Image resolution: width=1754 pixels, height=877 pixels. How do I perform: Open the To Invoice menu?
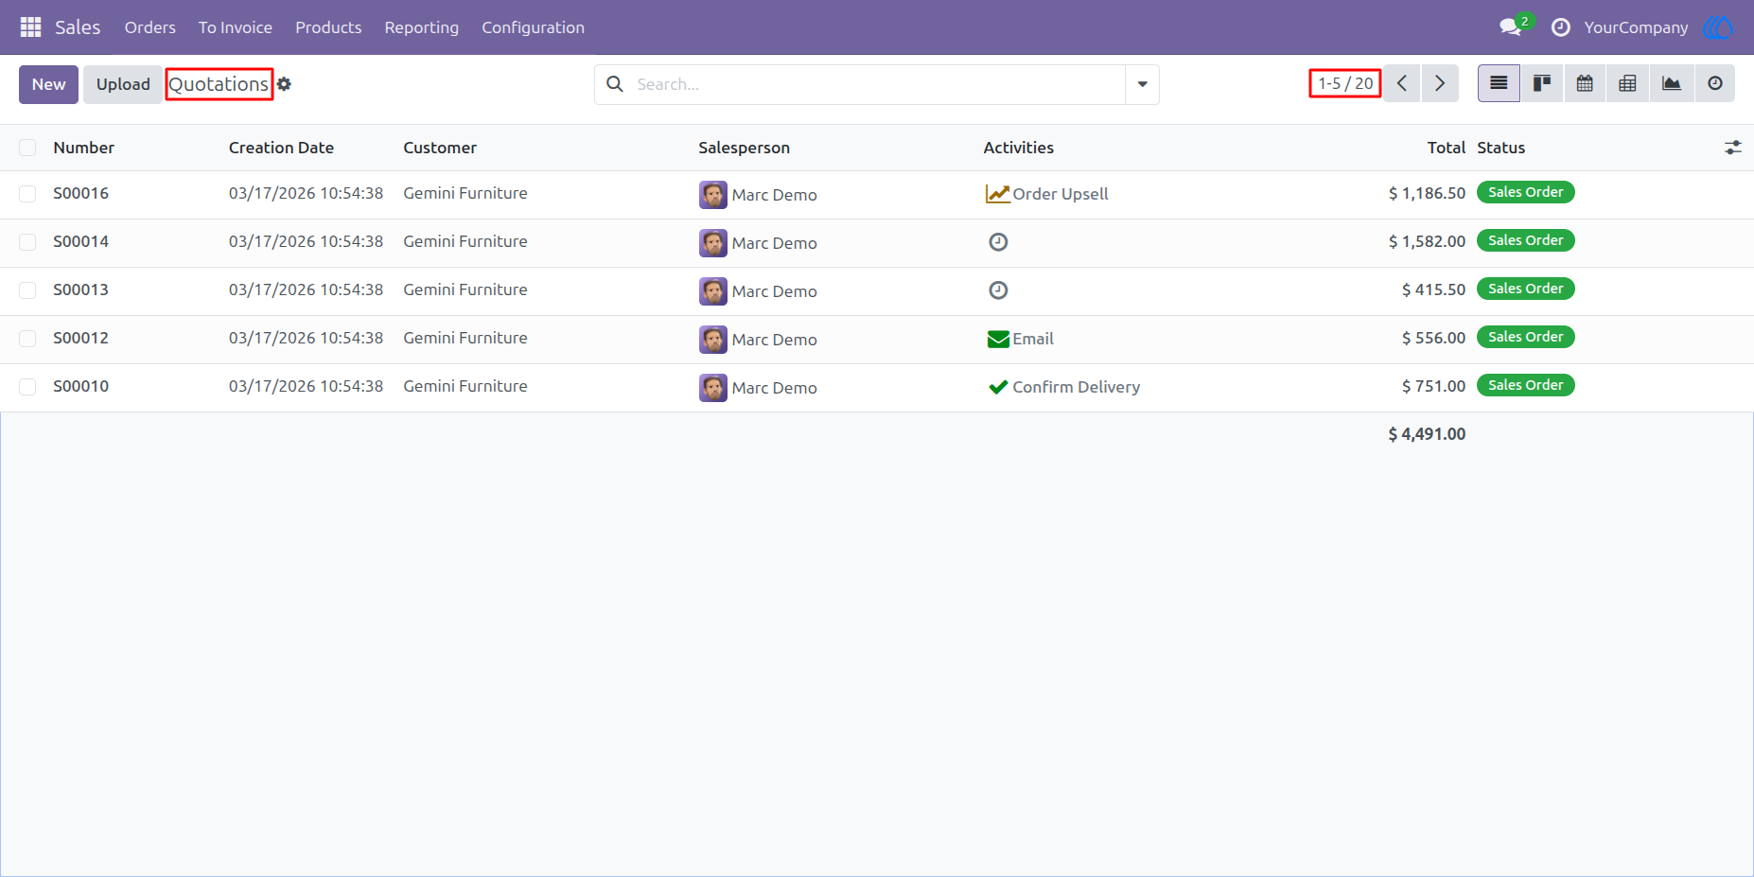click(236, 27)
